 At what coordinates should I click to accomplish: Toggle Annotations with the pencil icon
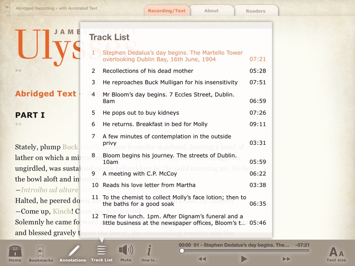coord(73,254)
